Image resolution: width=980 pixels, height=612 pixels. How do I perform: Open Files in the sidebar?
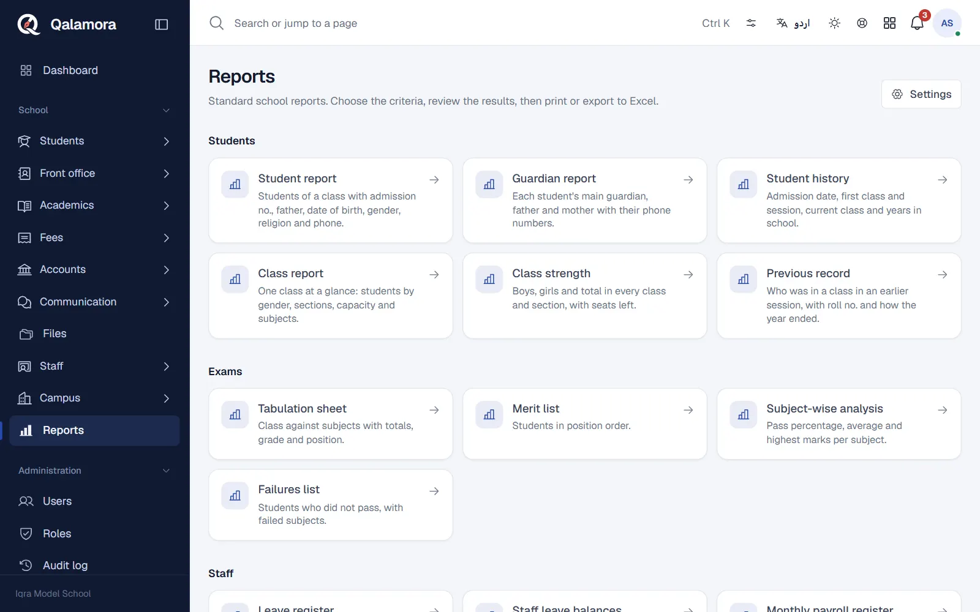(95, 334)
